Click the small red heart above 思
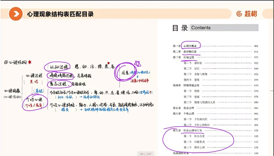Screen dimensions: 274x156 click(x=108, y=63)
